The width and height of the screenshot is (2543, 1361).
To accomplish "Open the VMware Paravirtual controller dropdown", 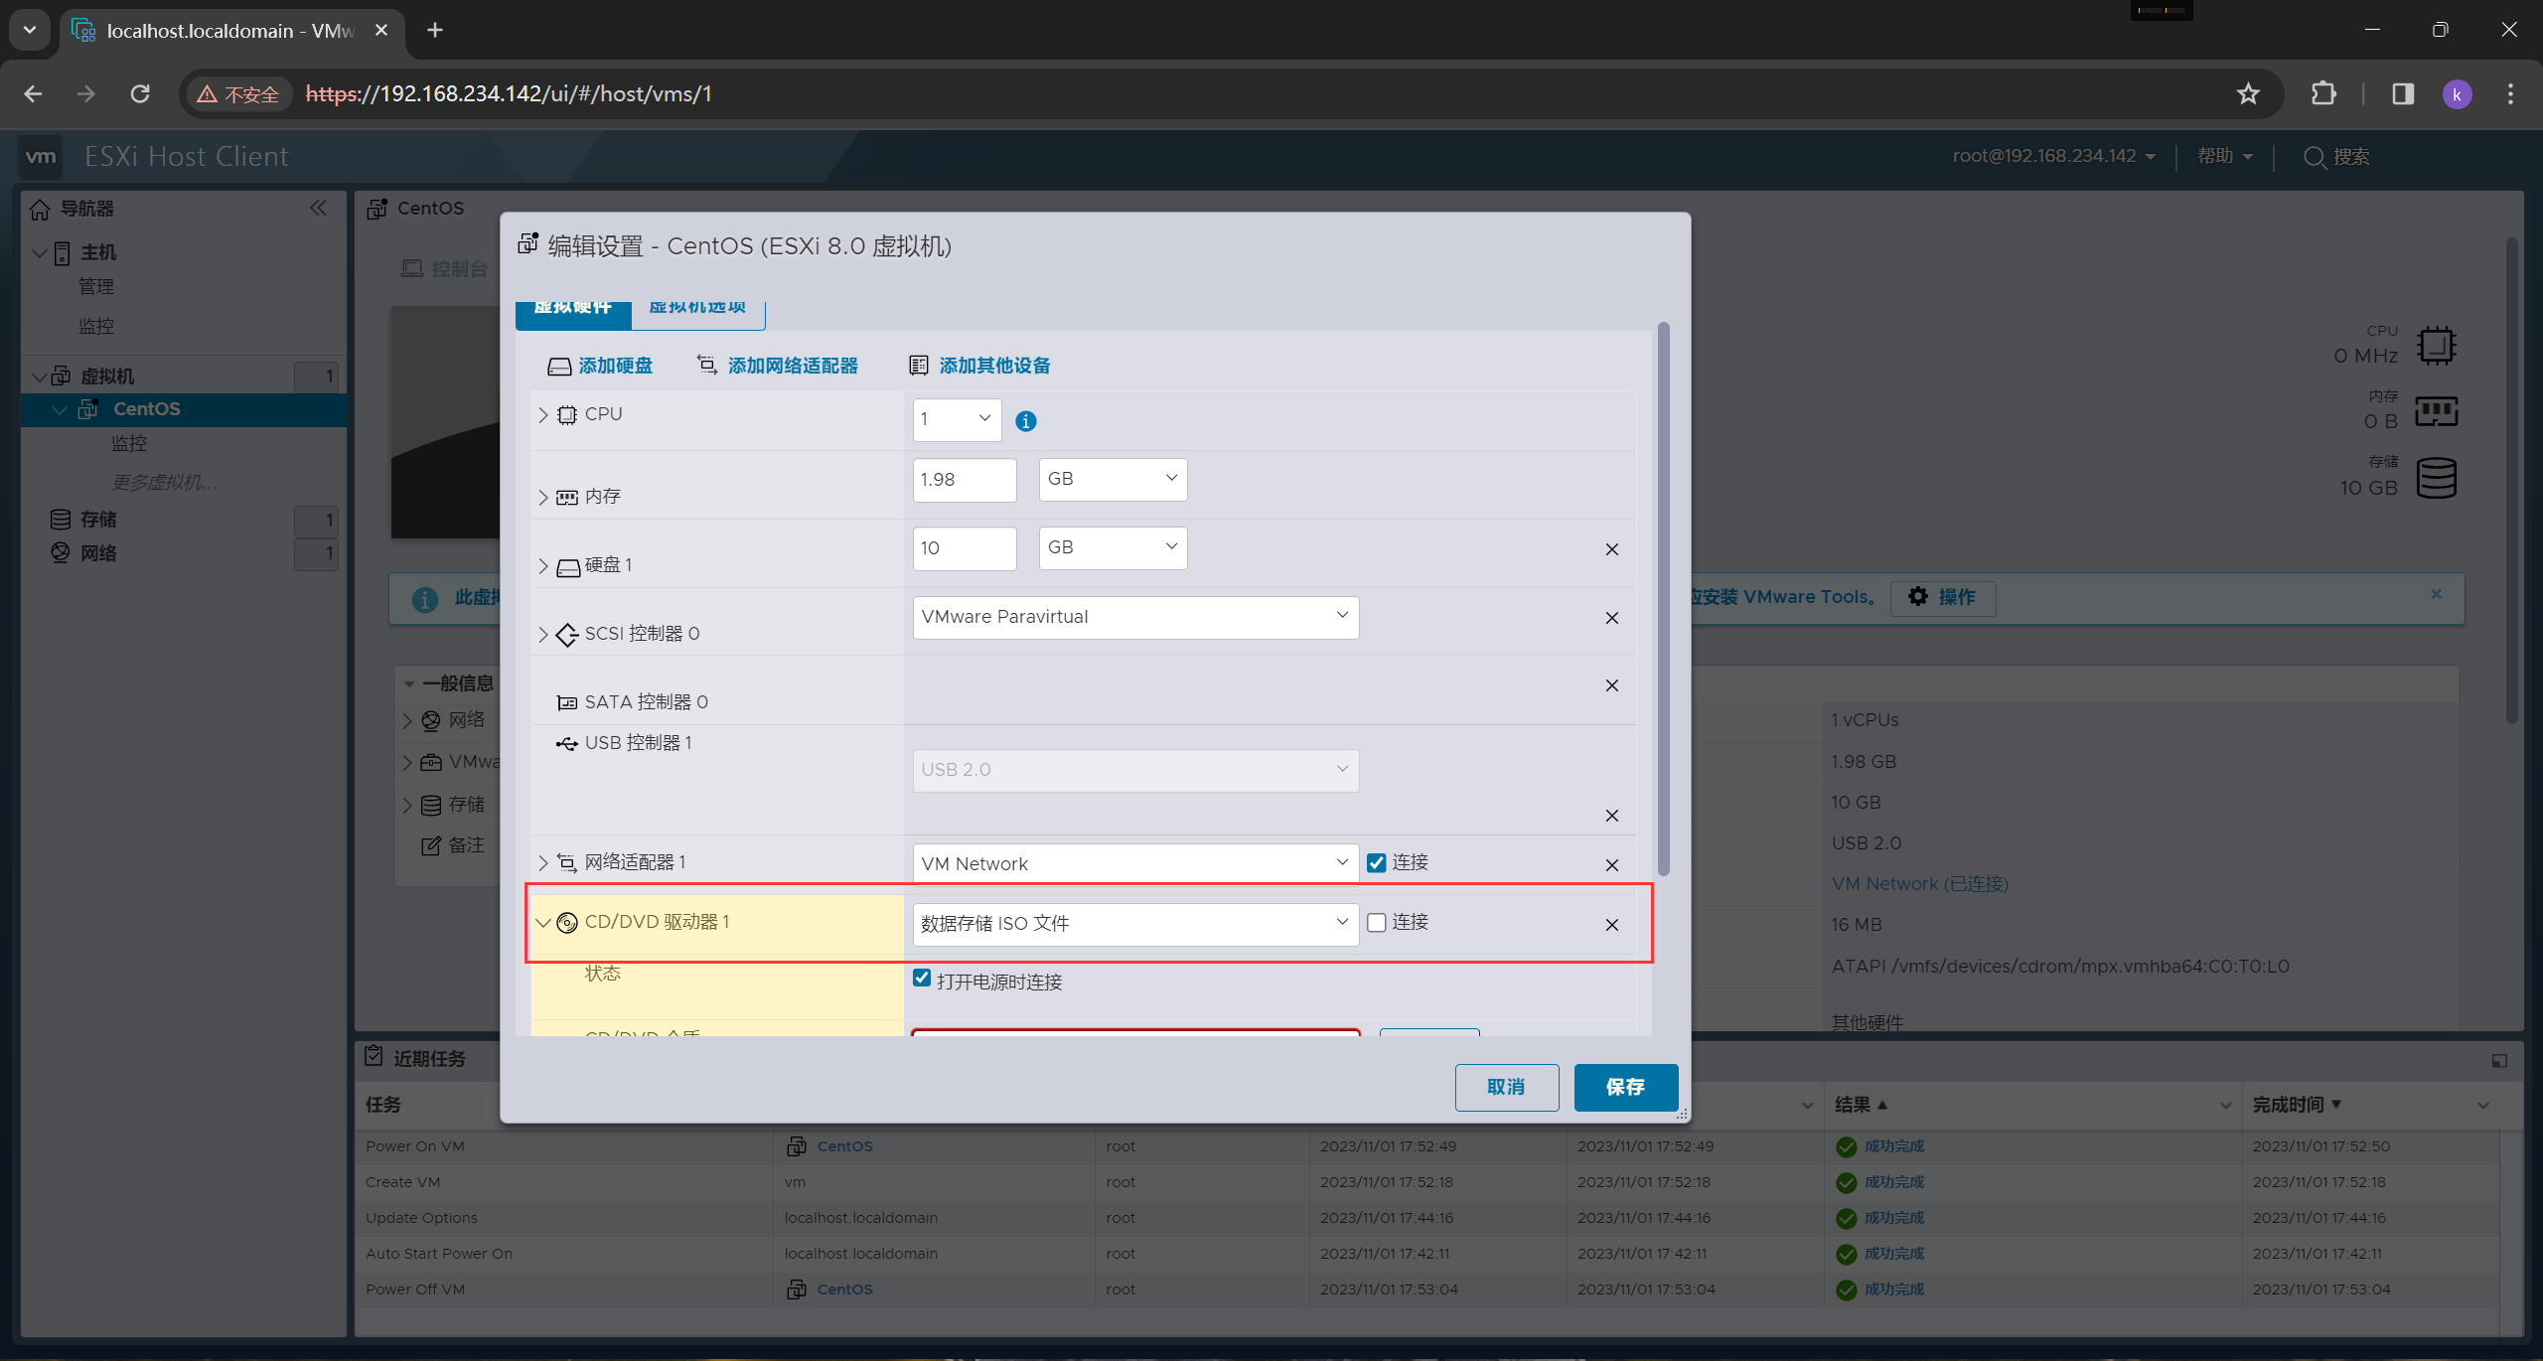I will [1135, 617].
